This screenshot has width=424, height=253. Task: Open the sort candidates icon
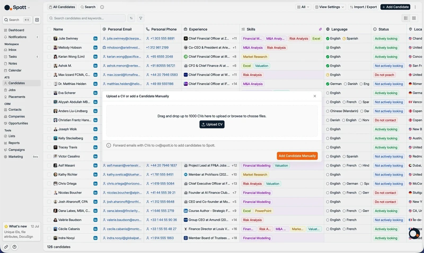point(131,18)
